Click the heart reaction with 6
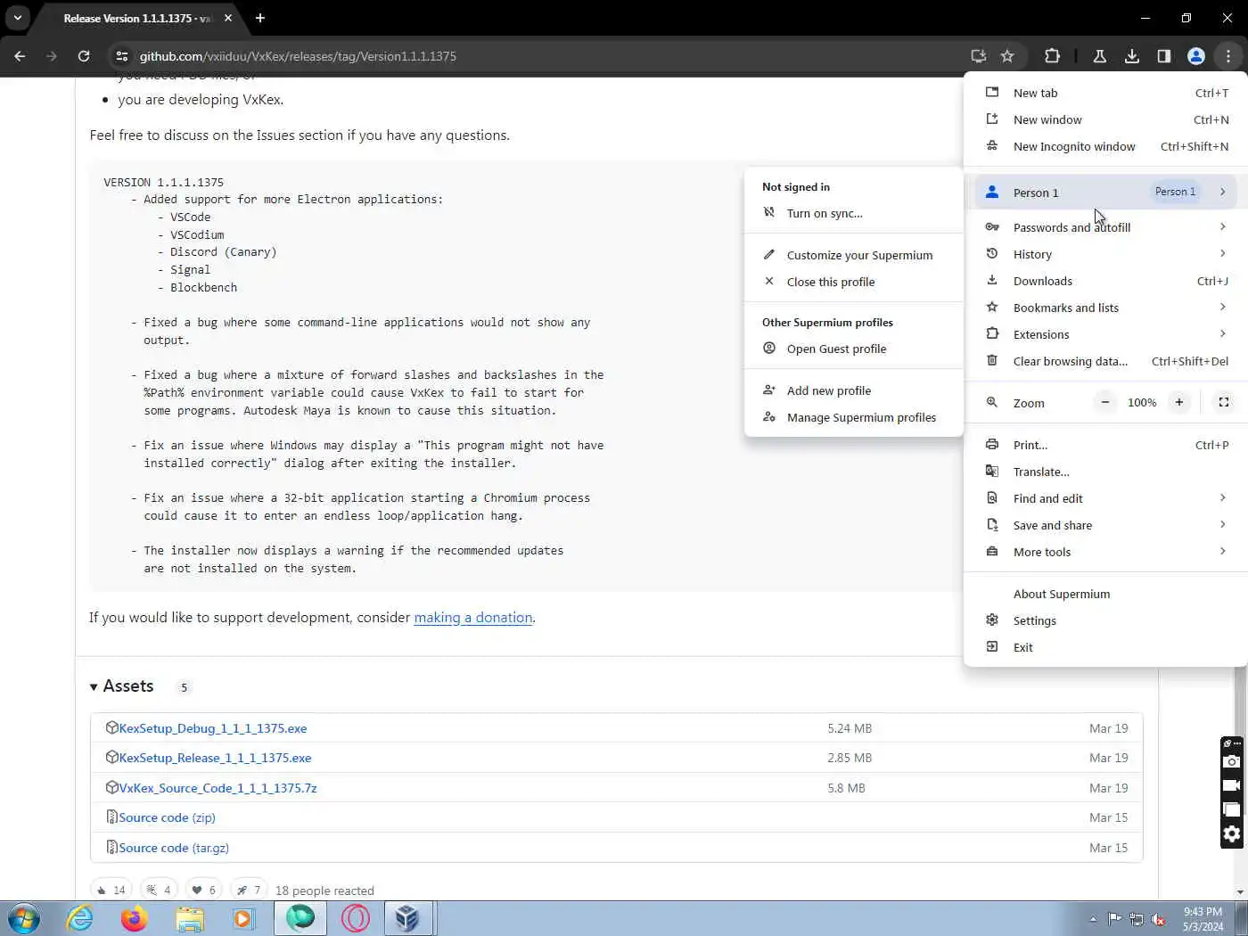 [204, 890]
